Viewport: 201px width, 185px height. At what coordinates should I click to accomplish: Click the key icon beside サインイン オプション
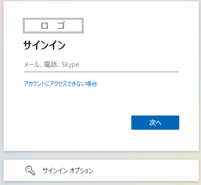[30, 170]
